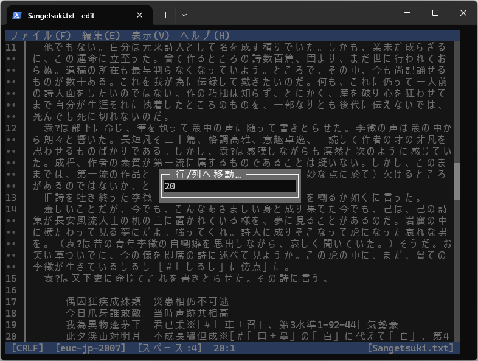The height and width of the screenshot is (361, 478).
Task: Open the ファイル(F) menu
Action: [x=41, y=36]
